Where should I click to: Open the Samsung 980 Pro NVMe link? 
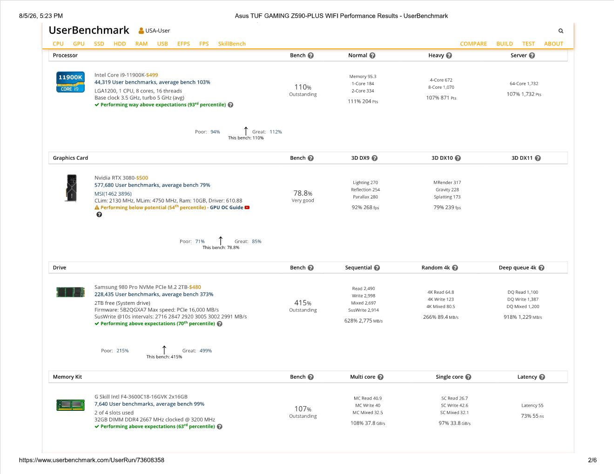(141, 287)
